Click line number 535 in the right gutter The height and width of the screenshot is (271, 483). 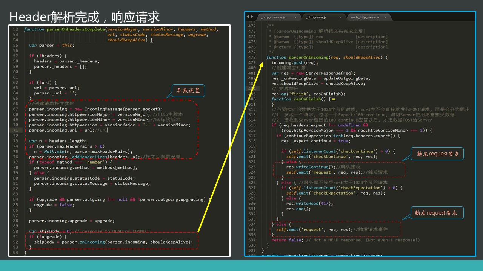click(252, 230)
